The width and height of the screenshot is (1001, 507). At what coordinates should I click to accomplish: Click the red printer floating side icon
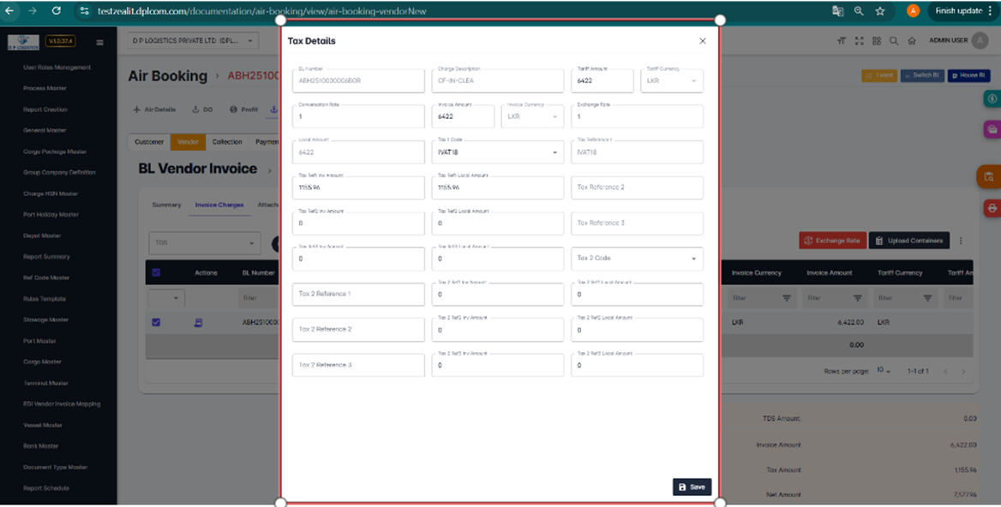pyautogui.click(x=992, y=208)
